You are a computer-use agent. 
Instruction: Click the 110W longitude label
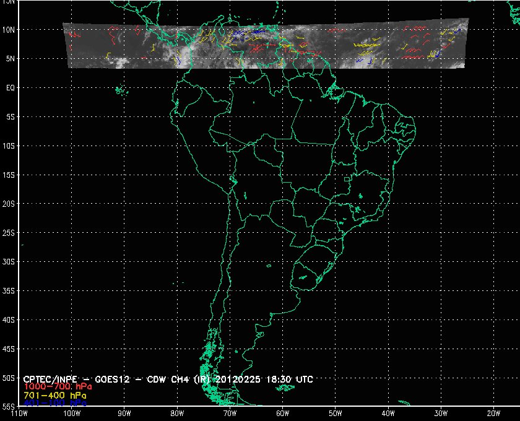(x=19, y=414)
